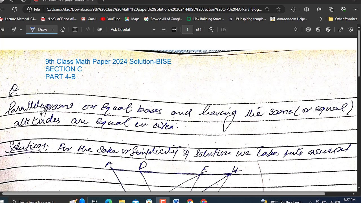Open the Translate tool
The height and width of the screenshot is (203, 361).
pos(100,29)
